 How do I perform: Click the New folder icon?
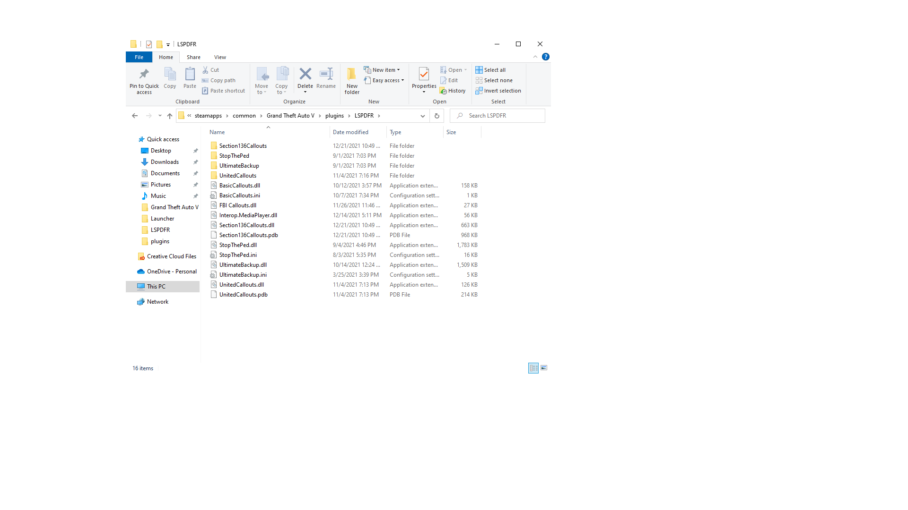pyautogui.click(x=352, y=75)
